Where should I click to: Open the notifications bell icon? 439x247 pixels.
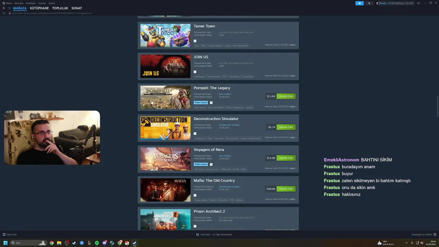(x=369, y=3)
